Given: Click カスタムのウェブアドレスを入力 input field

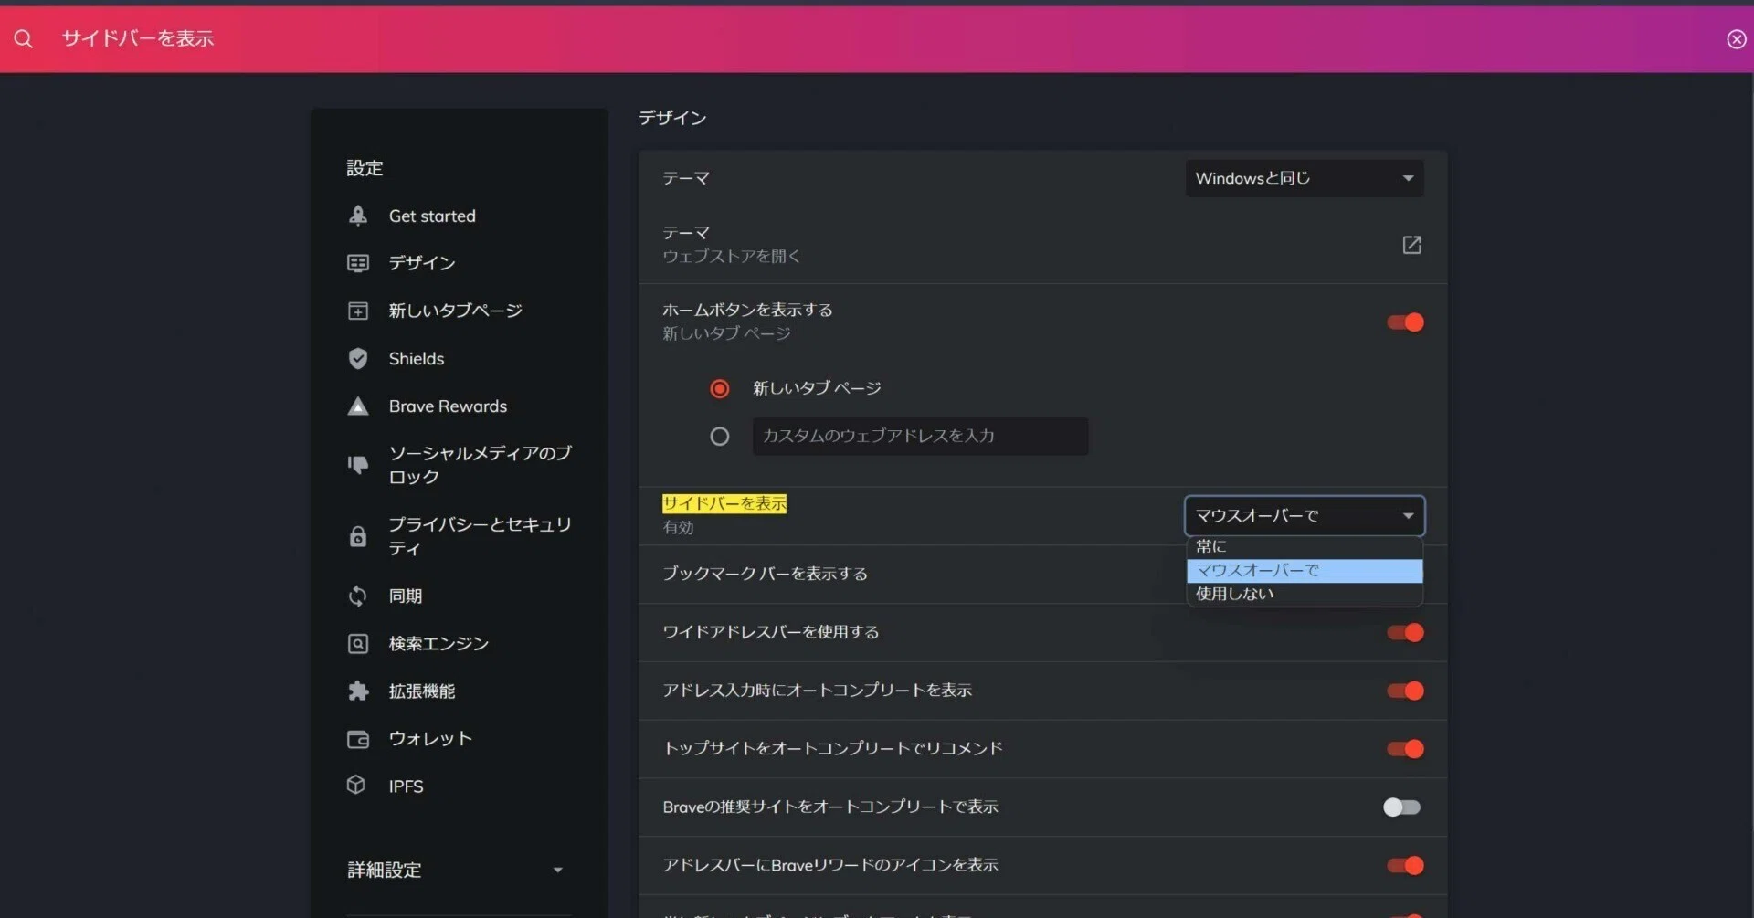Looking at the screenshot, I should [x=920, y=436].
